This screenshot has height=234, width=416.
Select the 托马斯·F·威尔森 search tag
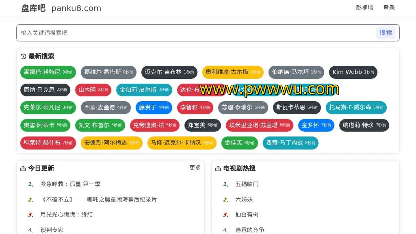pos(356,107)
